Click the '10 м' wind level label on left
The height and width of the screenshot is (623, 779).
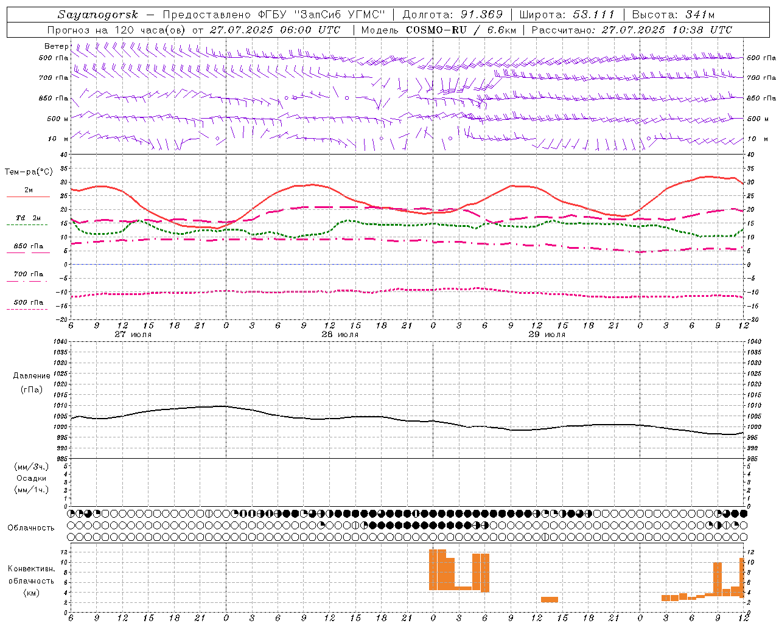click(x=58, y=139)
